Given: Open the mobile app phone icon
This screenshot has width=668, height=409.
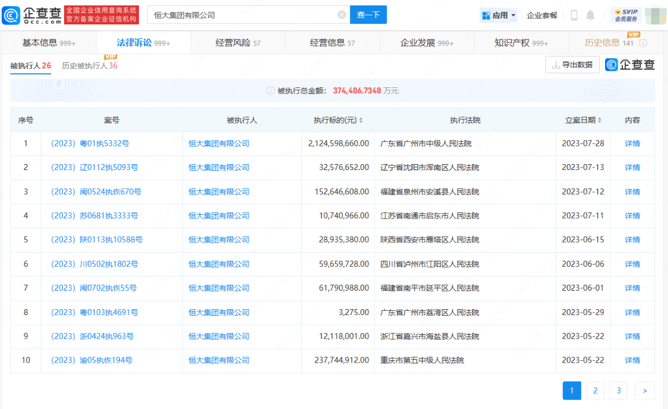Looking at the screenshot, I should tap(574, 15).
